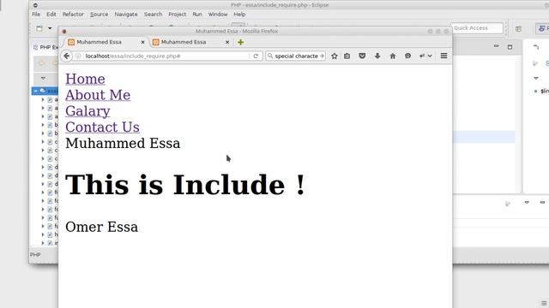
Task: Open the dropdown next to Eclipse New icon
Action: [x=50, y=28]
